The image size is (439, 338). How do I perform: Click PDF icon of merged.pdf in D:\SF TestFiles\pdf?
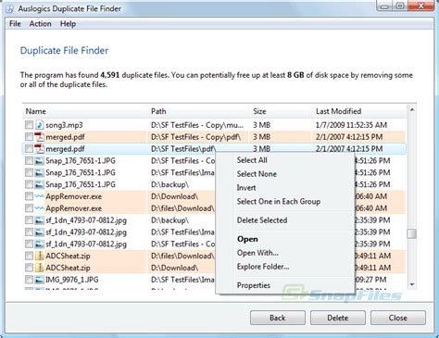(39, 149)
